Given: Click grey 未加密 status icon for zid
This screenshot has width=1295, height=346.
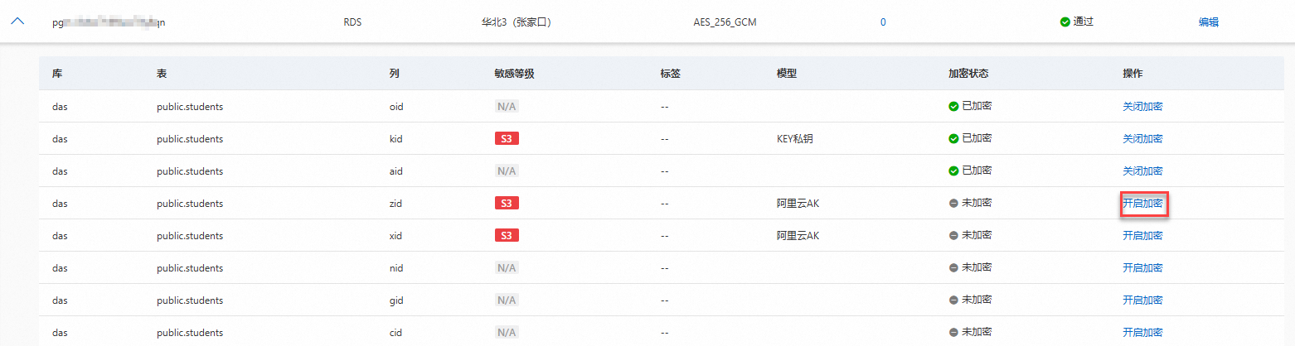Looking at the screenshot, I should tap(953, 203).
